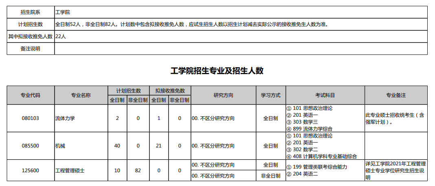
Task: Select the 专业名称 column header
Action: 81,95
